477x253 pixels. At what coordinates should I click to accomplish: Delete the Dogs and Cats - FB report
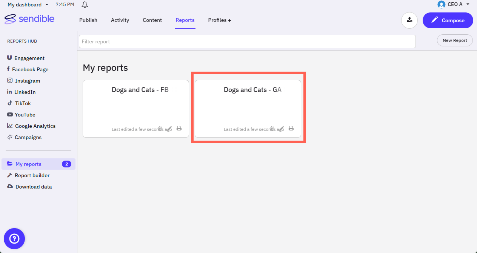coord(160,129)
